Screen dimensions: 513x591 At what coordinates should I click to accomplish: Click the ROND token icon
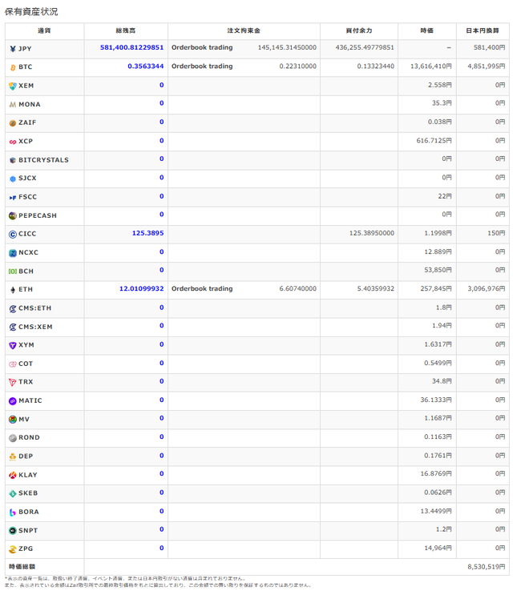coord(13,438)
